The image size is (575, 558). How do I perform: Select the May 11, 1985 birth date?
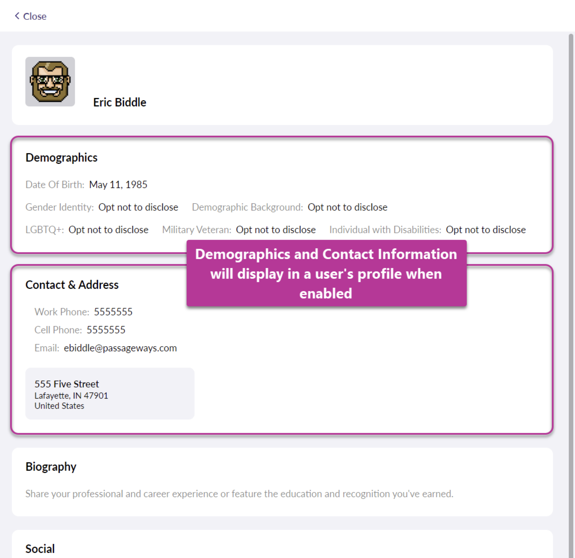pos(118,185)
